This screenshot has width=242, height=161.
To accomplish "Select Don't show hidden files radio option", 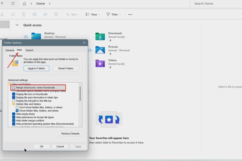I will [17, 107].
